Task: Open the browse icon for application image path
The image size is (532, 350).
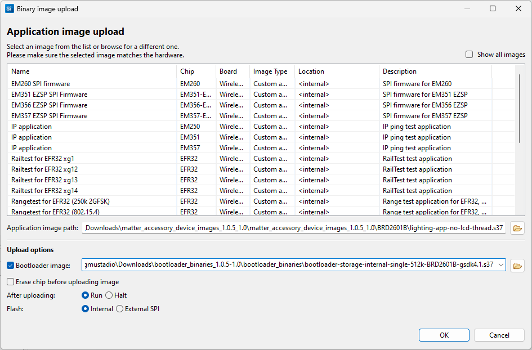Action: [517, 228]
